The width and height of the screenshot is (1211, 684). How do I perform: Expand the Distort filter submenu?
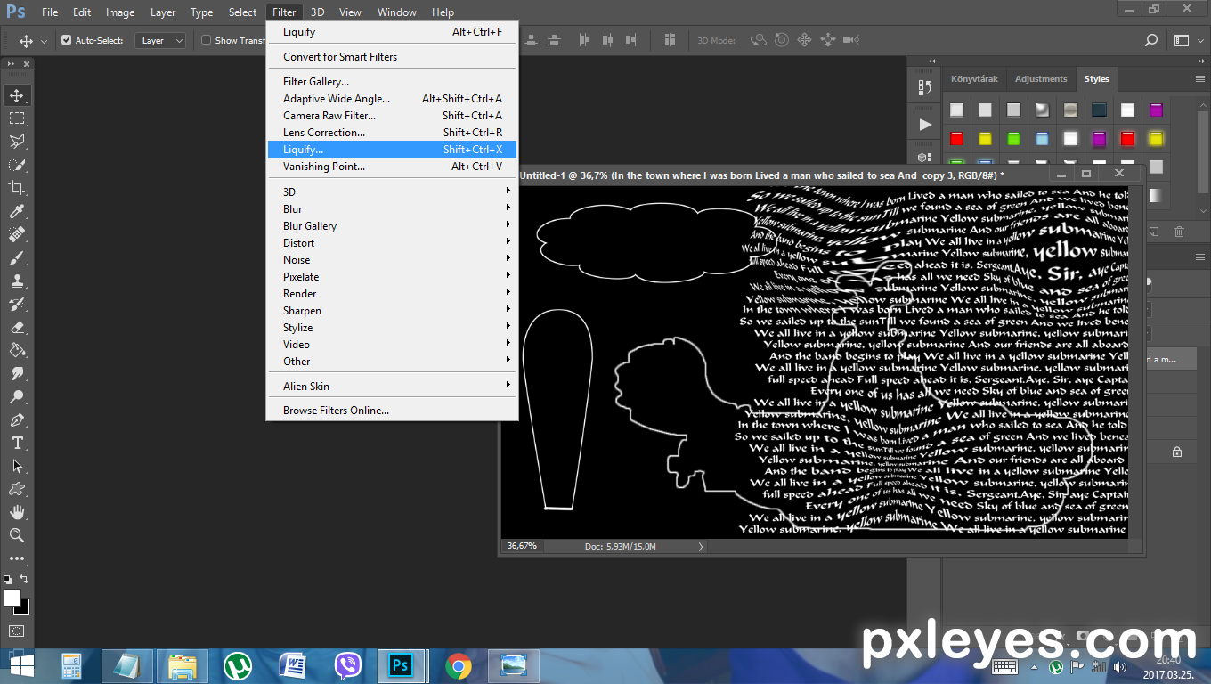click(392, 242)
